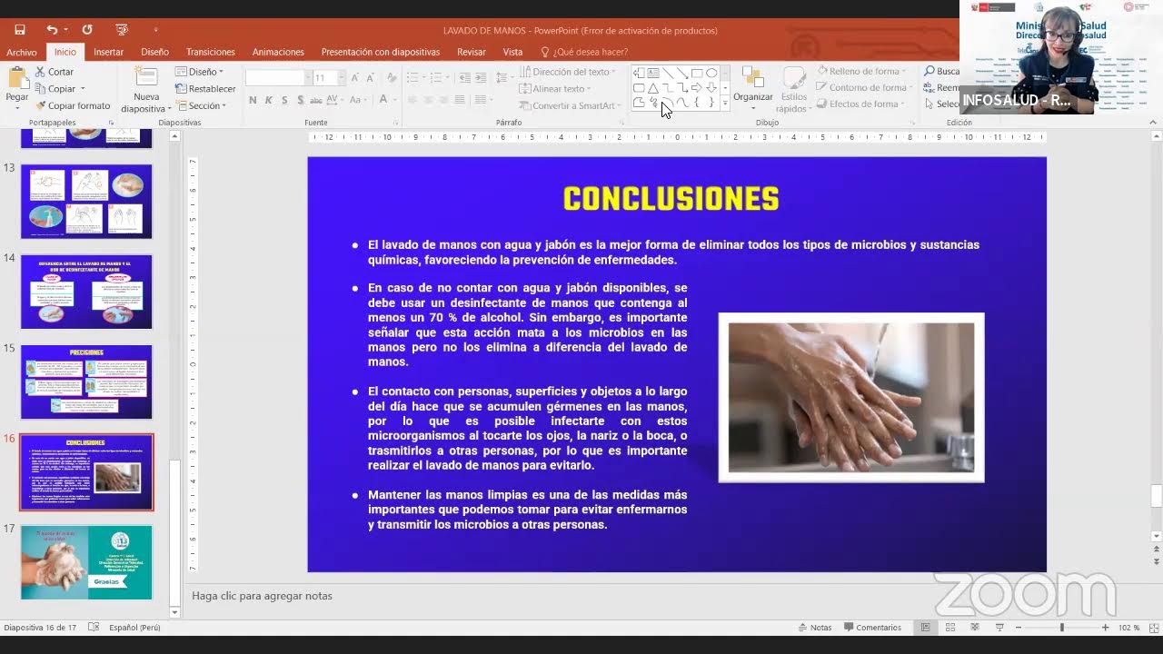Select slide 14 thumbnail

pos(86,292)
